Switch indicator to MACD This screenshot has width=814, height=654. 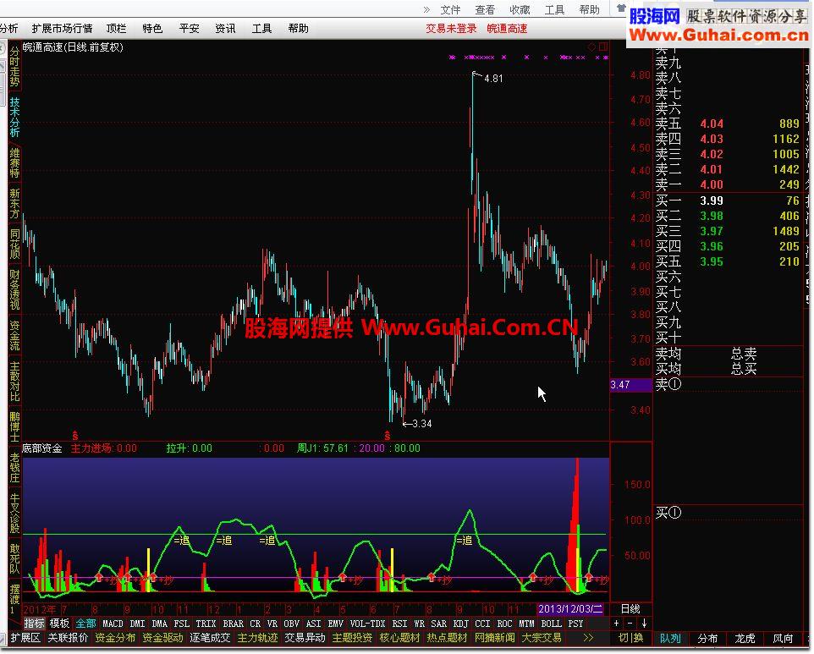click(x=113, y=624)
